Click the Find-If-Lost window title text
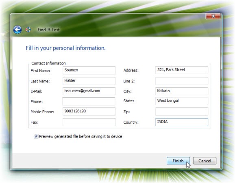Viewport: 235px width, 183px height. tap(48, 30)
